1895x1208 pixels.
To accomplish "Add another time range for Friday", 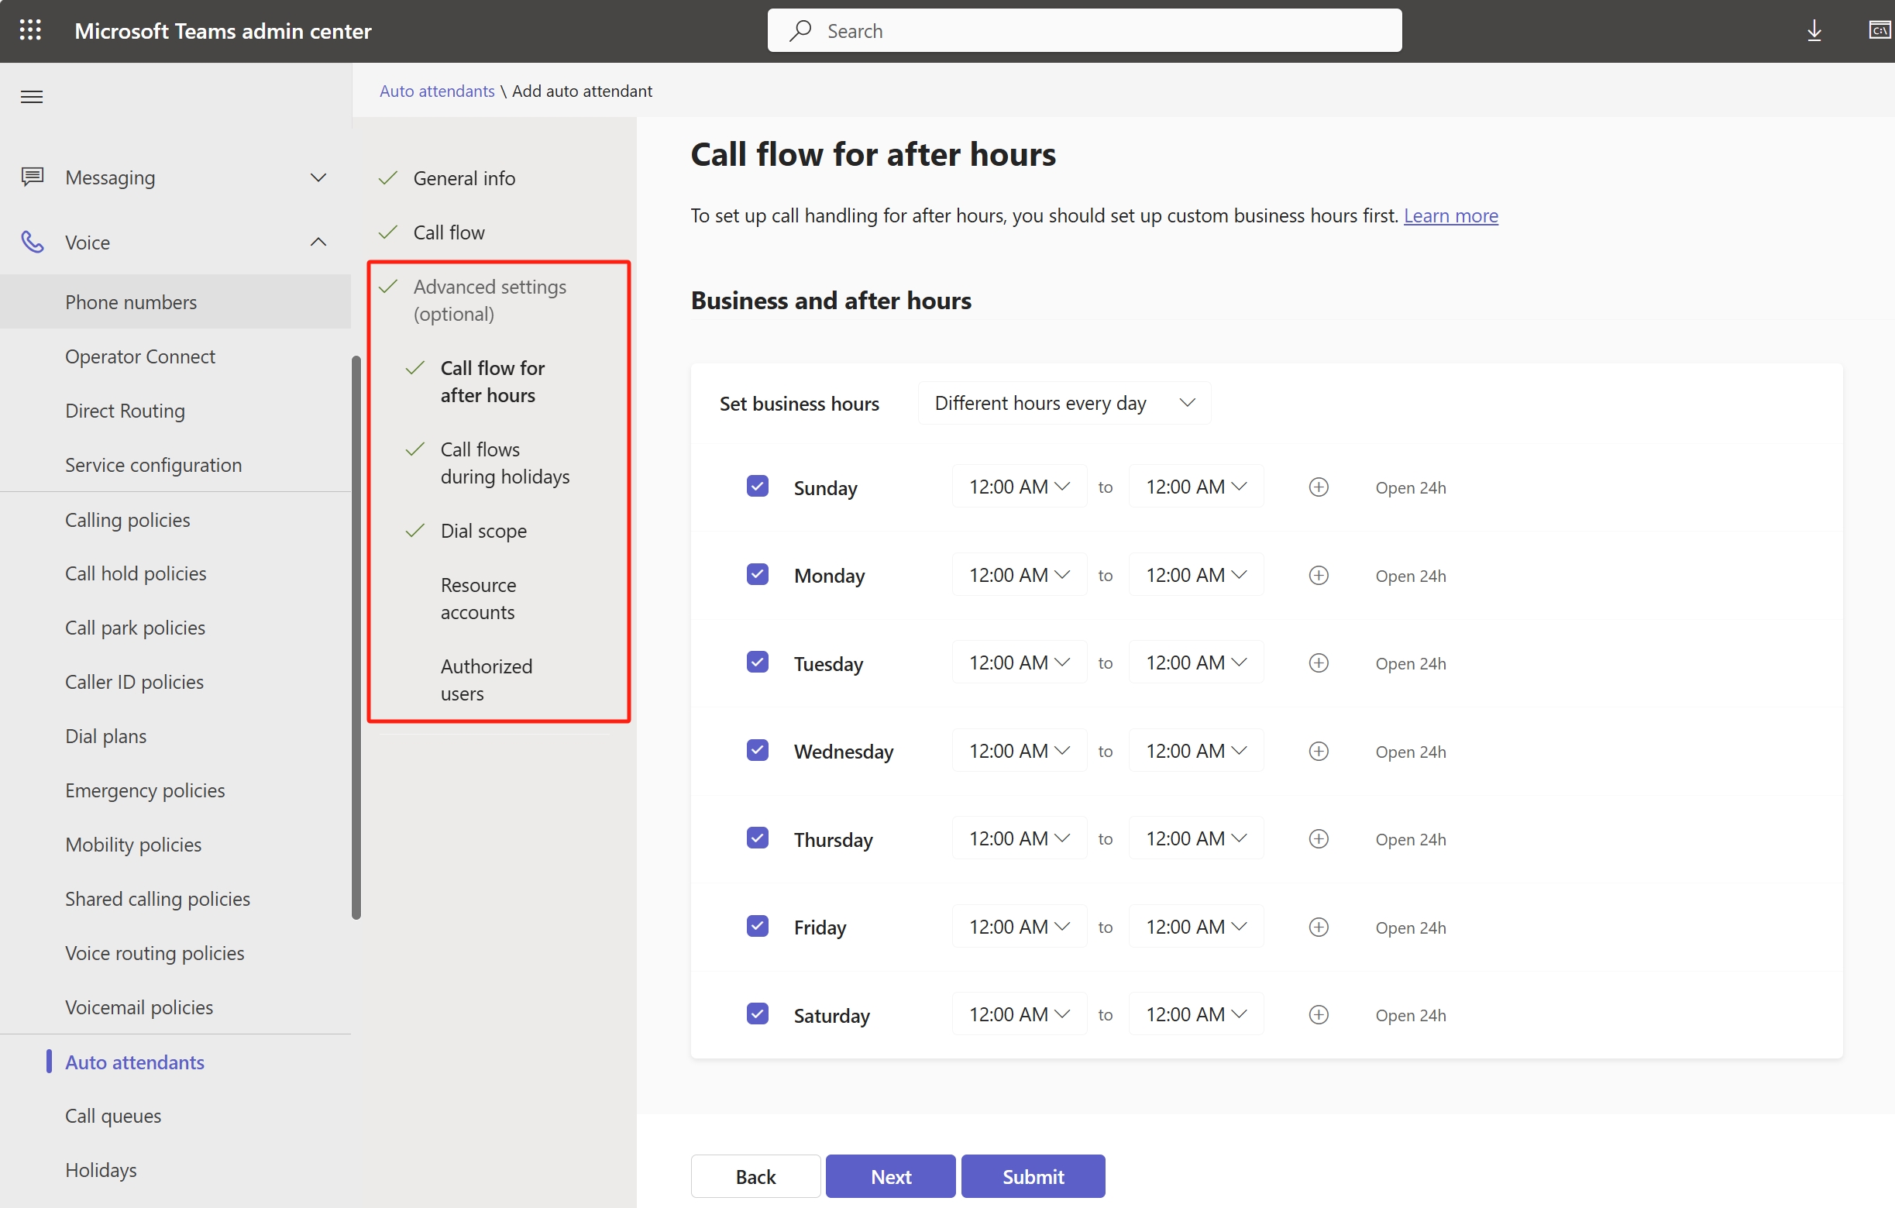I will [1318, 927].
